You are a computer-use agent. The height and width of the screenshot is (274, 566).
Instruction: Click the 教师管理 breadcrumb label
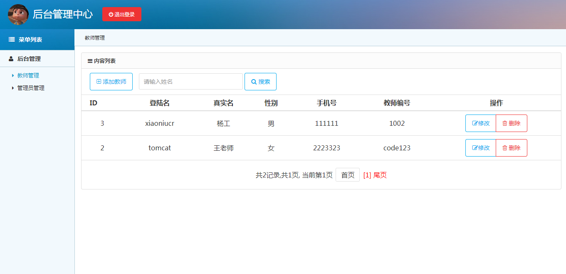[x=95, y=37]
